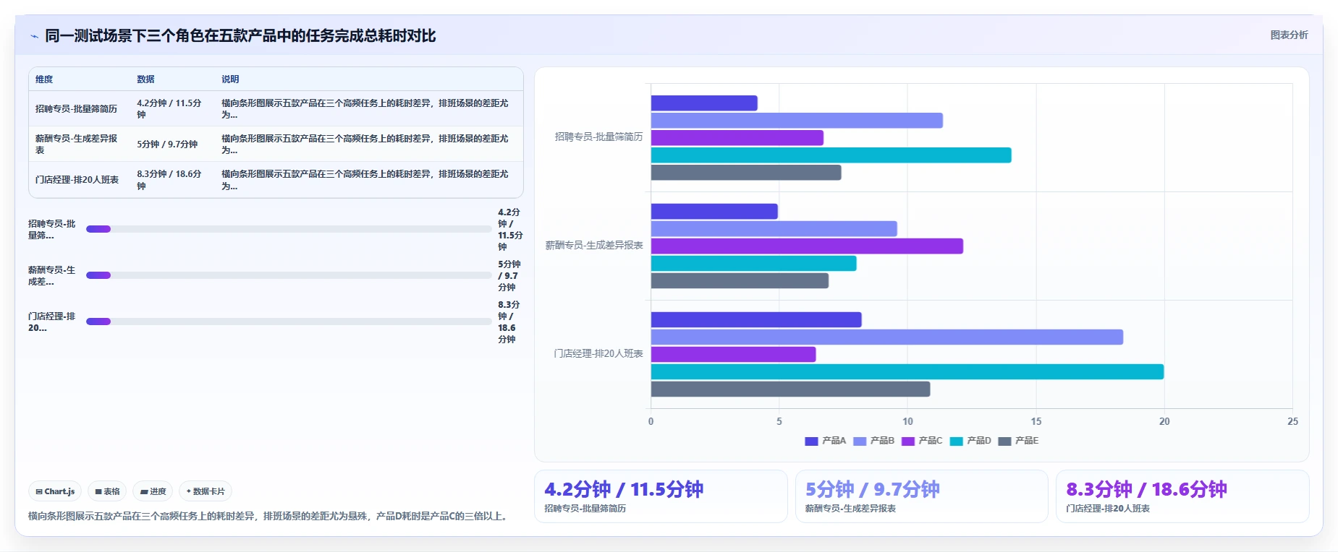Click the 薪酬专员 progress bar
The height and width of the screenshot is (552, 1338).
pyautogui.click(x=289, y=275)
